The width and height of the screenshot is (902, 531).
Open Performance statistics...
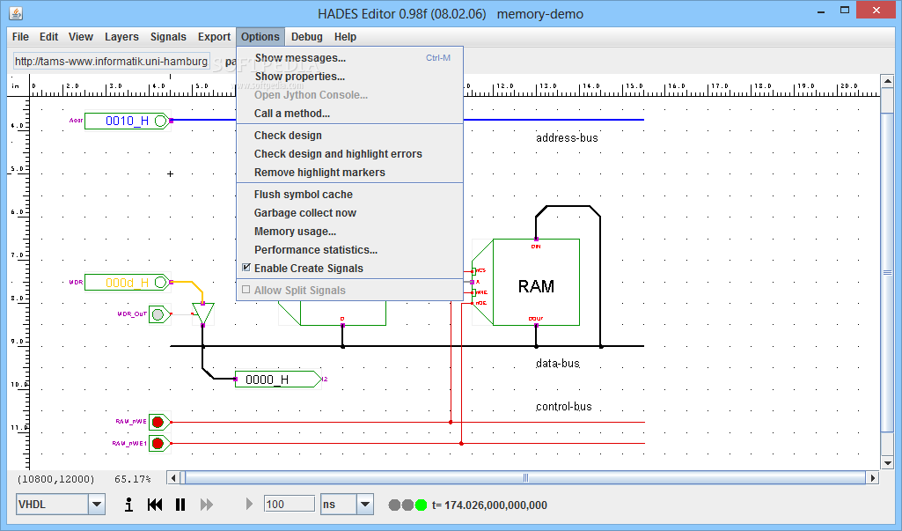pyautogui.click(x=349, y=249)
